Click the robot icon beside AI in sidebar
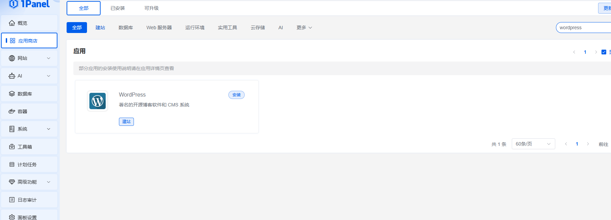Screen dimensions: 611x220 [12, 76]
